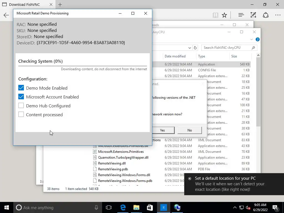Viewport: 284px width, 213px height.
Task: Open a new Edge tab
Action: [60, 4]
